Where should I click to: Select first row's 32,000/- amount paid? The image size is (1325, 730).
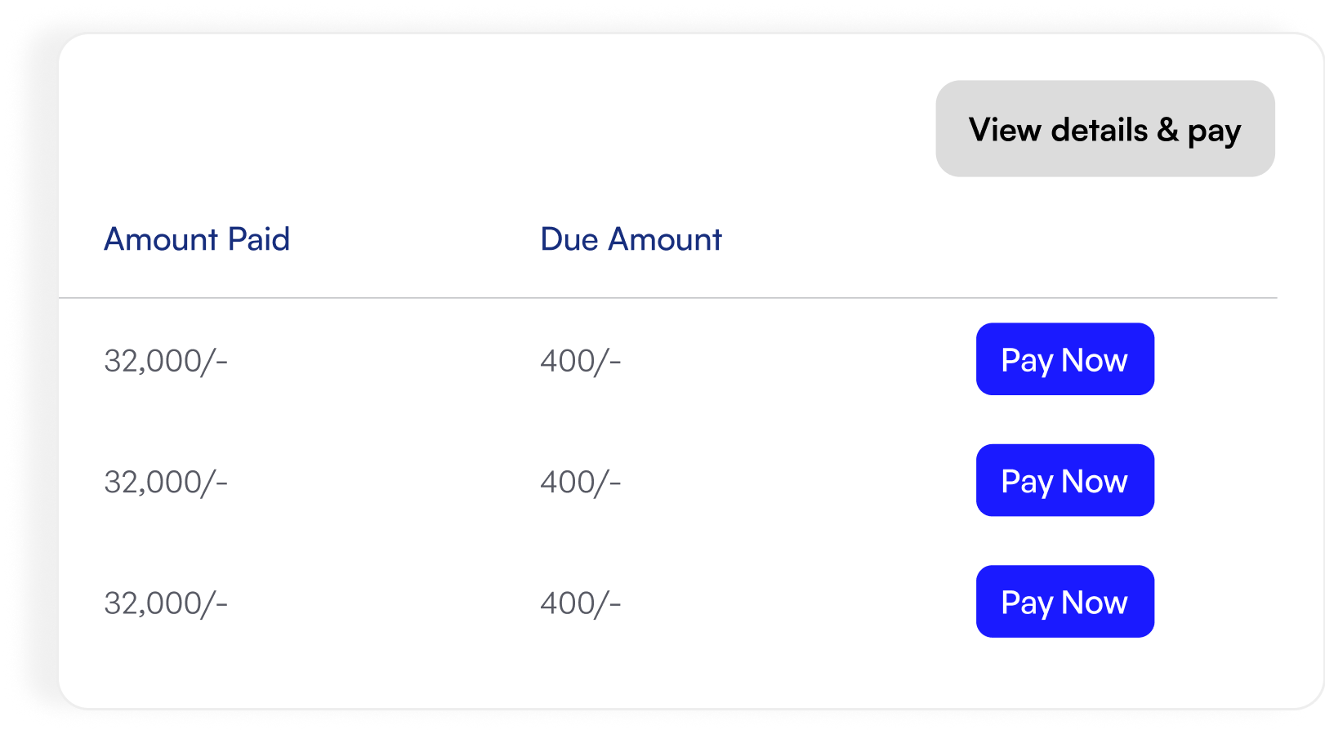[x=166, y=360]
